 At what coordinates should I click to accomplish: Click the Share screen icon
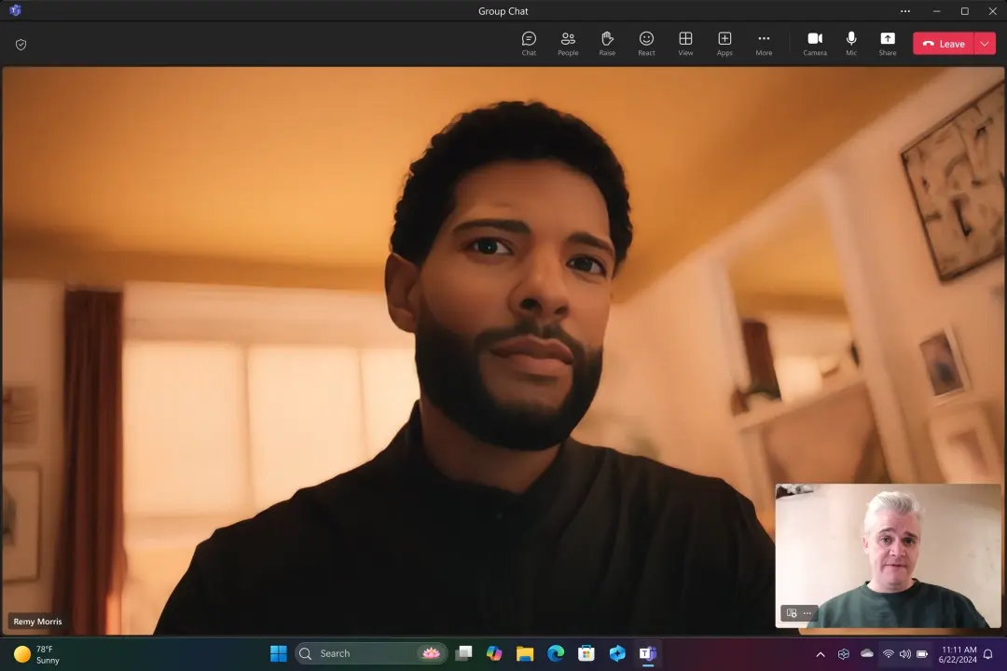[887, 43]
